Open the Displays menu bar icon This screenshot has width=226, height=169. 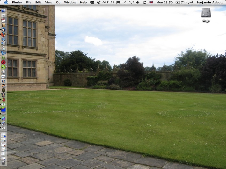pos(118,3)
